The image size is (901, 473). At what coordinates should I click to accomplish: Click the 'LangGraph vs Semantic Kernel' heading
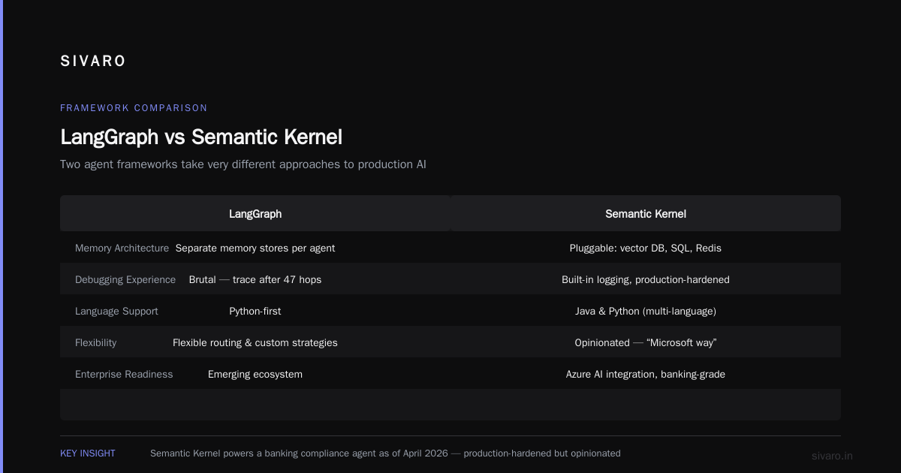tap(201, 137)
